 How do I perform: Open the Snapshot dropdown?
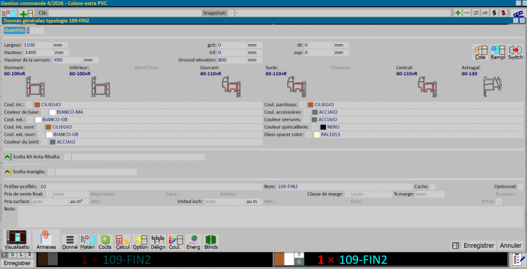click(x=231, y=13)
